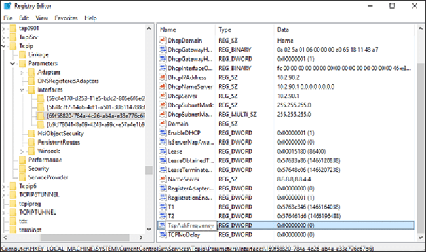426x252 pixels.
Task: Click tree pane scroll right arrow
Action: pos(141,238)
